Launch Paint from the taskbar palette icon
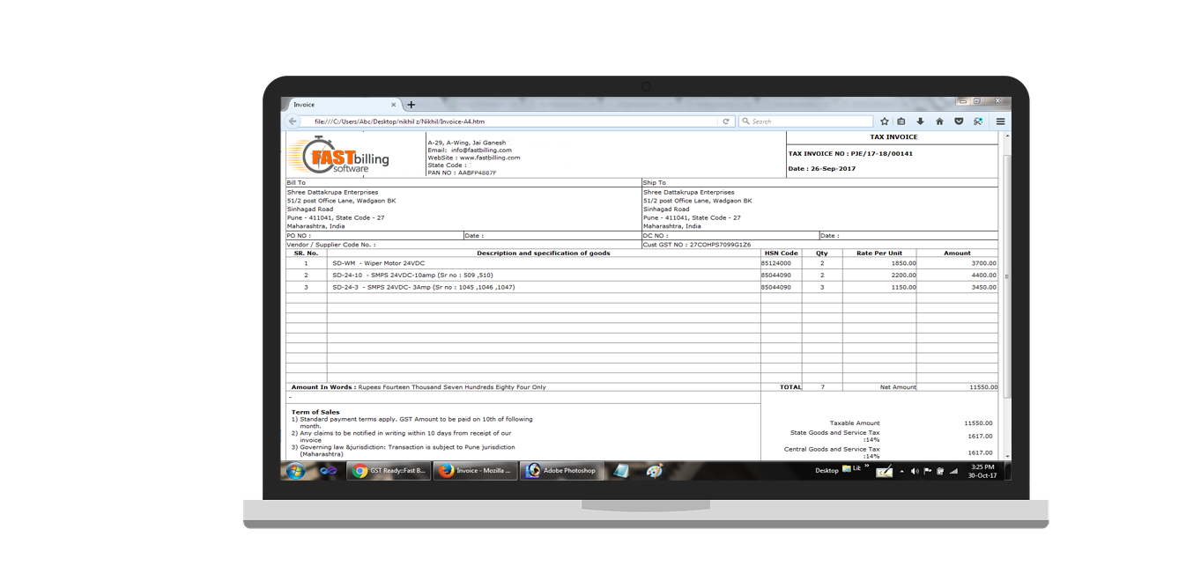 [x=654, y=471]
